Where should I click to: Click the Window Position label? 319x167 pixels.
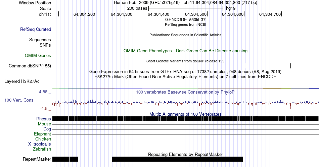pos(35,3)
